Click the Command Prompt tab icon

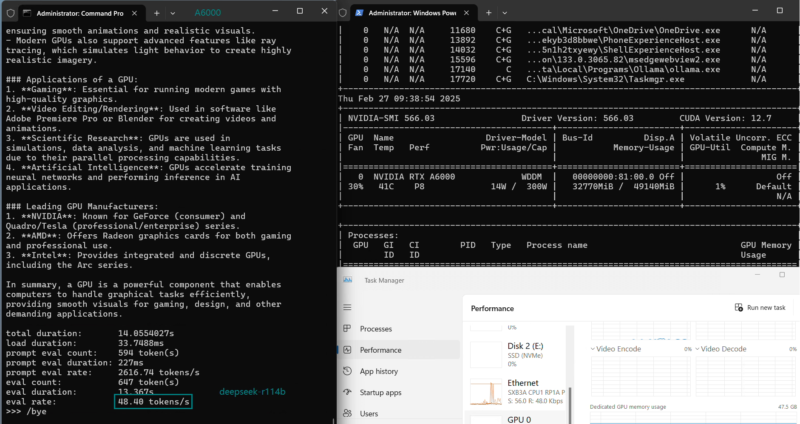27,13
